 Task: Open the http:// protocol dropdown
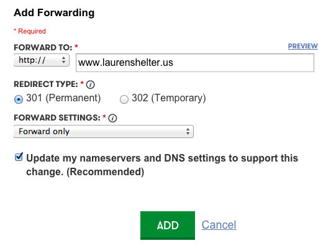coord(42,60)
